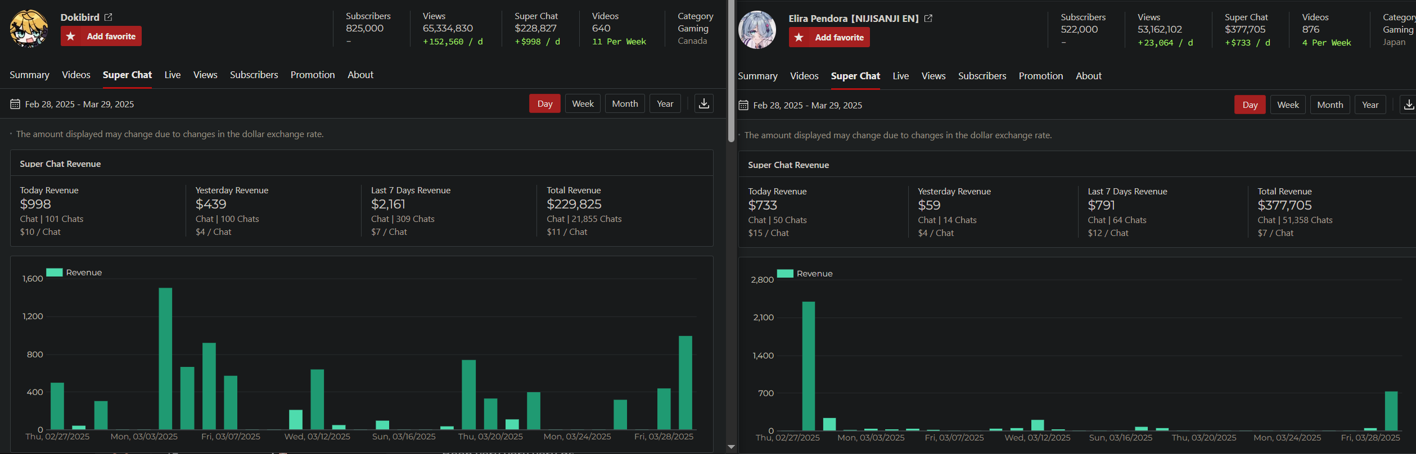This screenshot has width=1416, height=454.
Task: Open Elira's Feb 28 - Mar 29 date picker
Action: pos(807,105)
